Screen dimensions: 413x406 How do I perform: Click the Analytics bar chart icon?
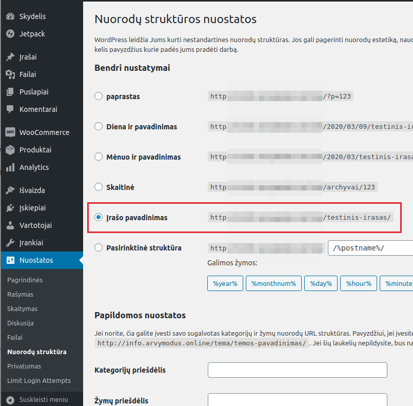[x=10, y=167]
